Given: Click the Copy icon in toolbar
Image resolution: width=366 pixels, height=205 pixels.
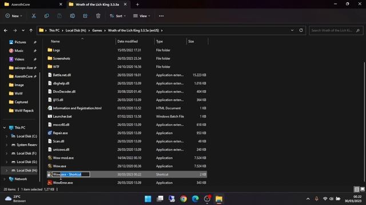Looking at the screenshot, I should [47, 16].
